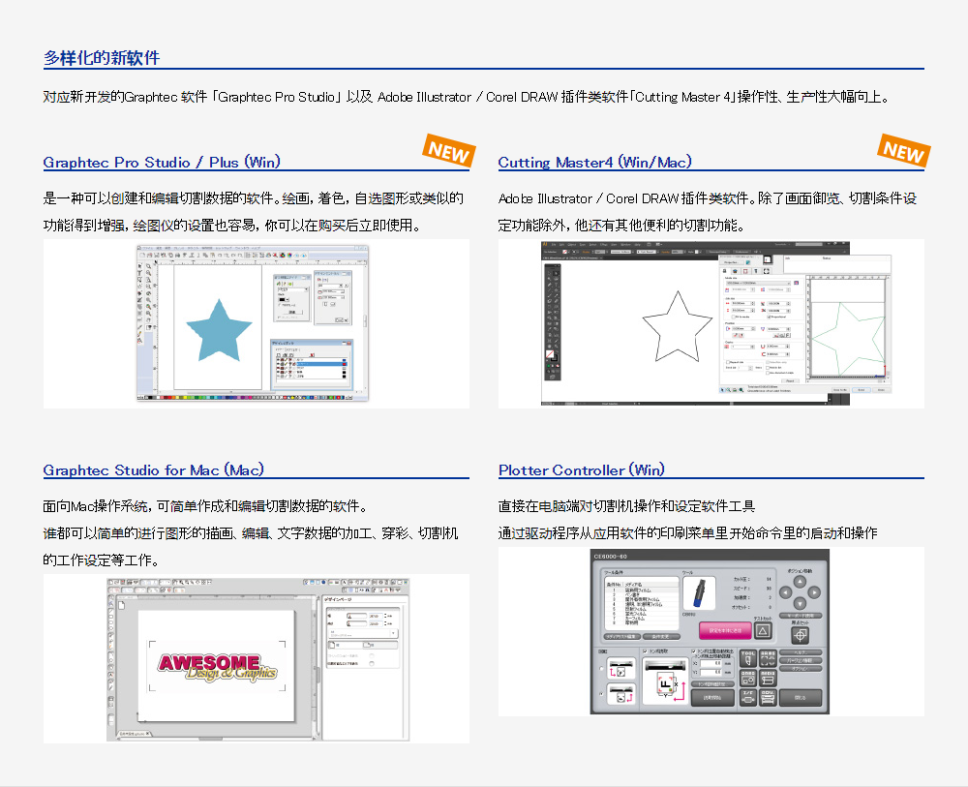Open the TOOL button in Plotter Controller
The height and width of the screenshot is (787, 968).
(748, 658)
